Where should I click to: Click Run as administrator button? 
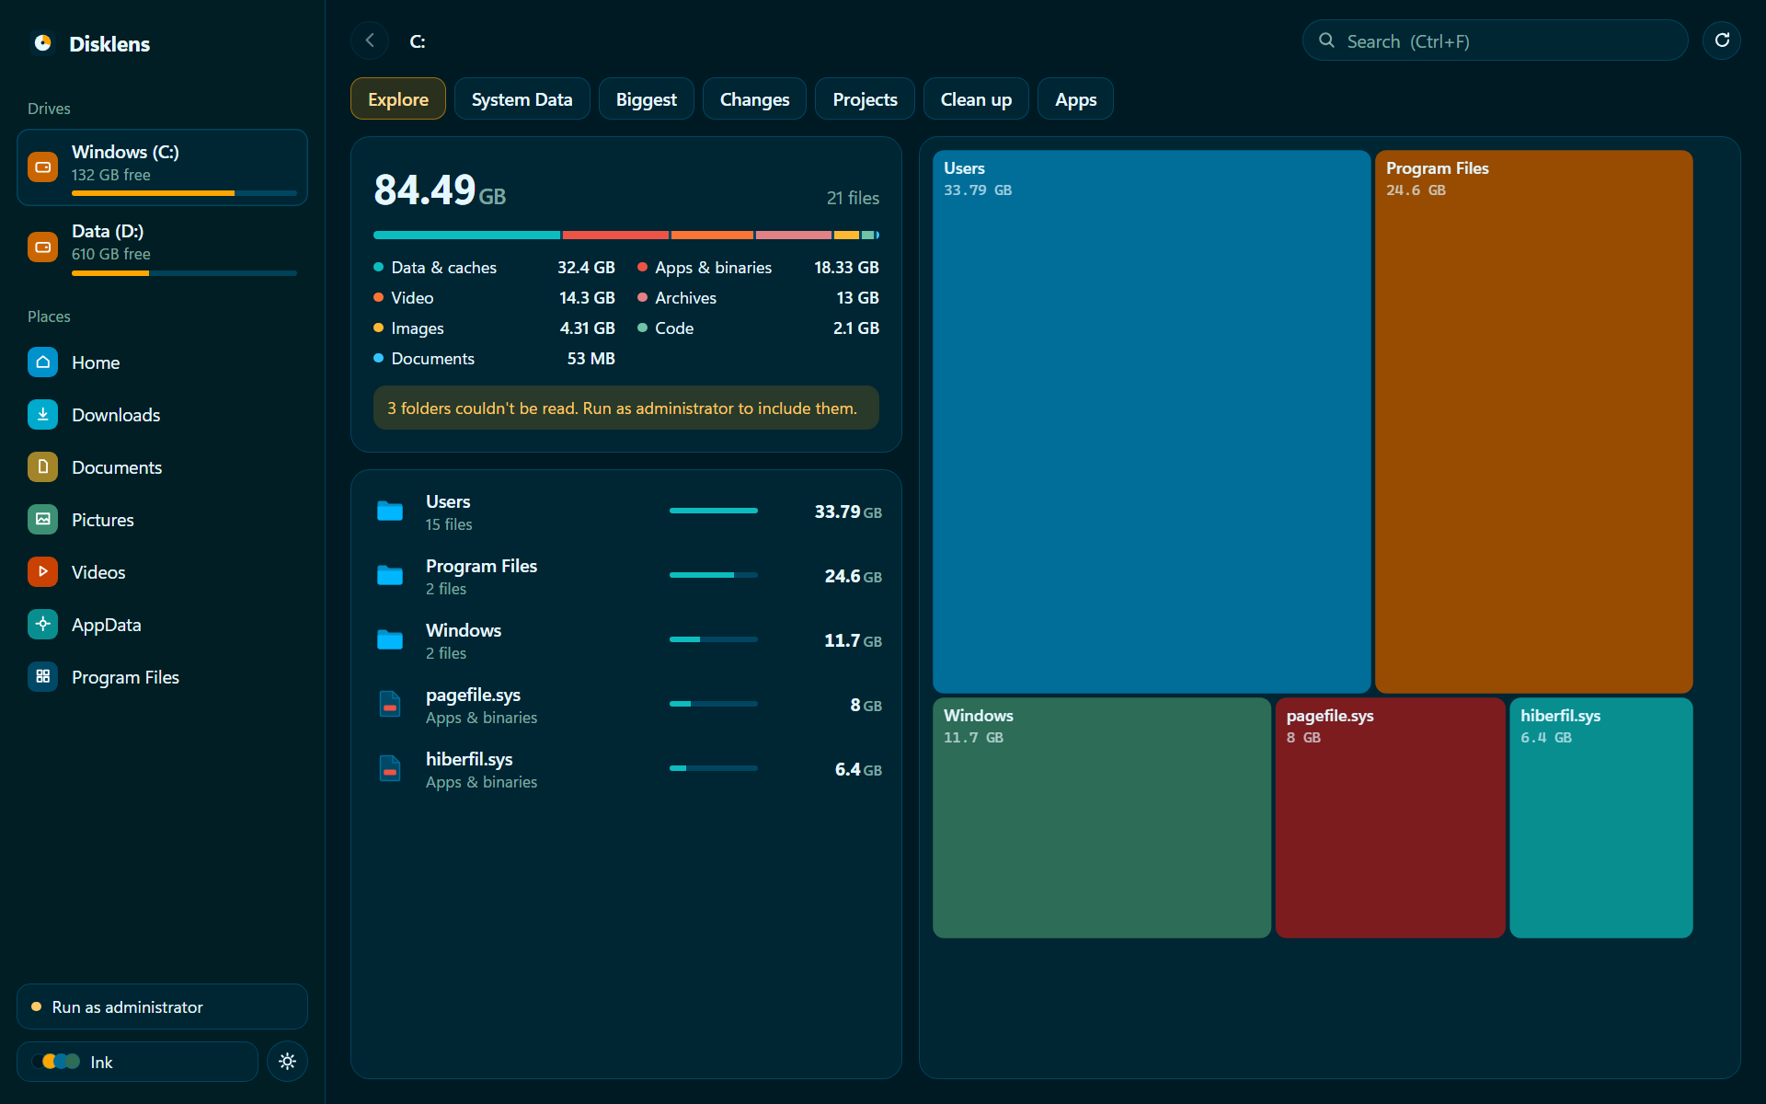click(162, 1007)
